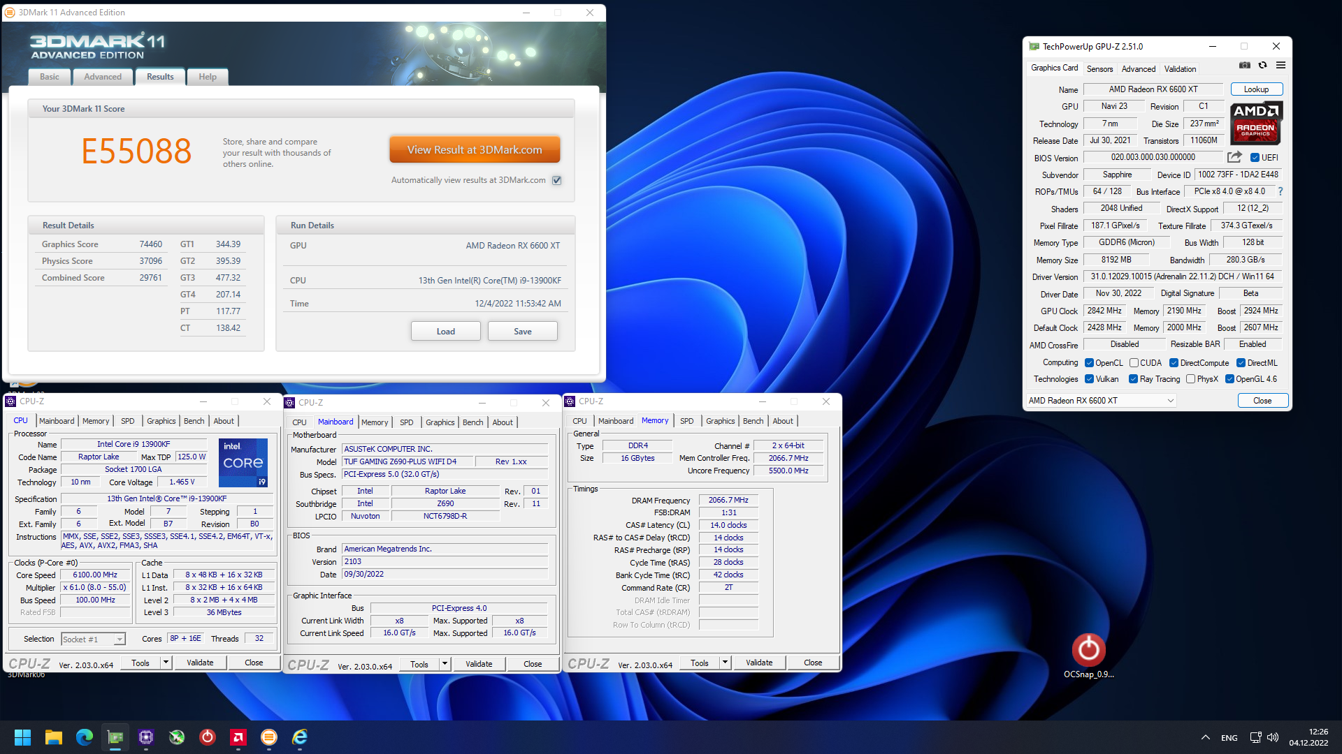Click volume speaker tray icon

pos(1273,737)
